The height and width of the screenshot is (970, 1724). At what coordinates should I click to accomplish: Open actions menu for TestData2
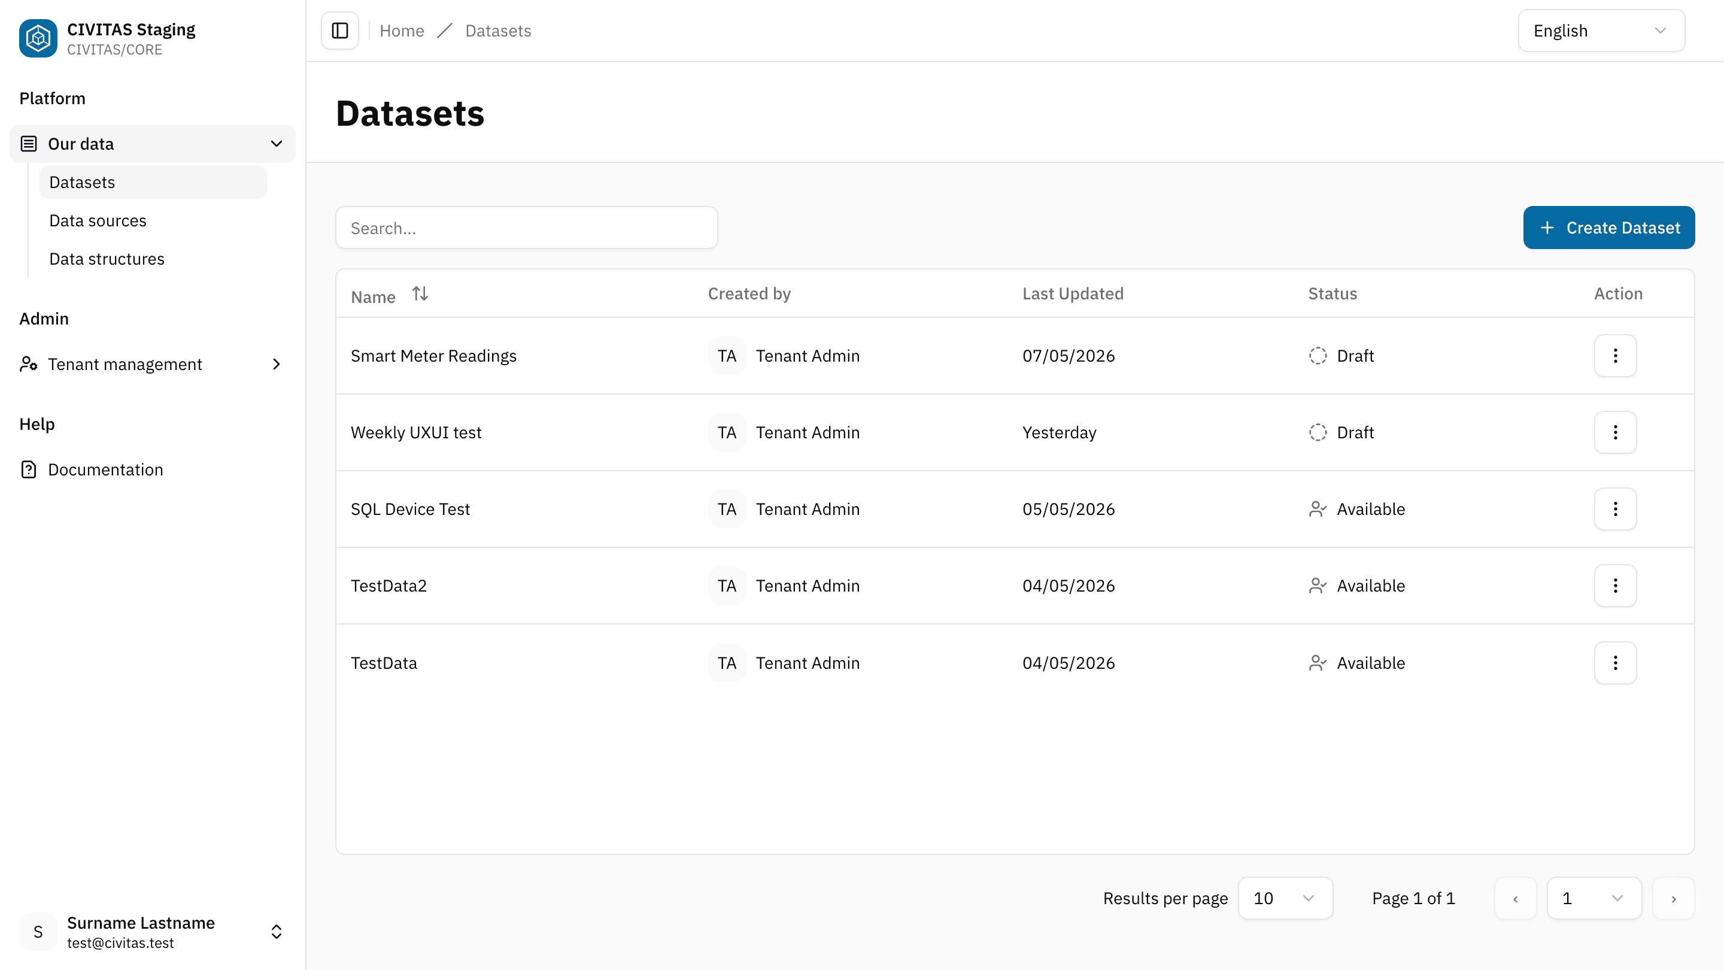tap(1615, 586)
